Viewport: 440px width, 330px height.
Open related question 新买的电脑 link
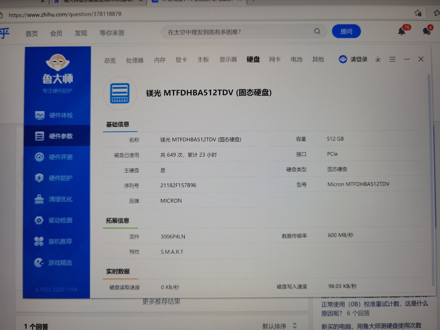371,326
